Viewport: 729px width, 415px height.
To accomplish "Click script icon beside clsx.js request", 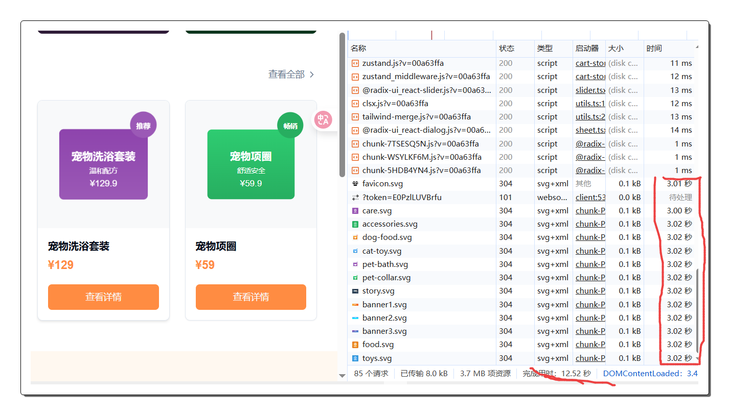I will tap(355, 103).
